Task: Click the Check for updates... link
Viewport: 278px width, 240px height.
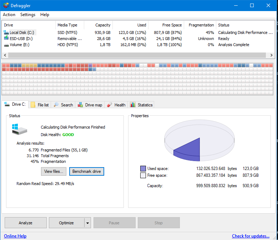Action: coord(251,236)
